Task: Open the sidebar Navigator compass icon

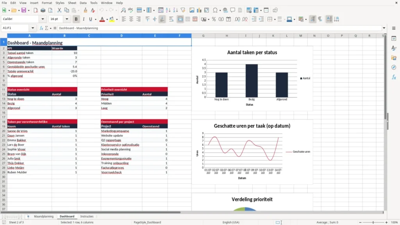Action: click(394, 67)
